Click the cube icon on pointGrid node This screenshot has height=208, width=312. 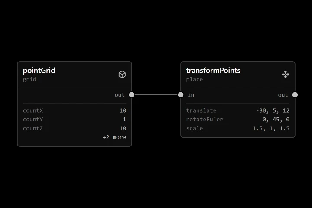click(x=122, y=75)
